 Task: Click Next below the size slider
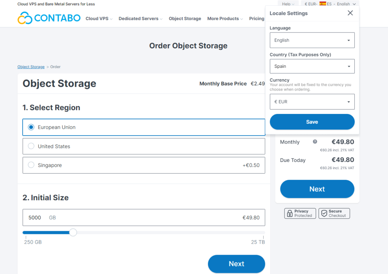click(236, 264)
